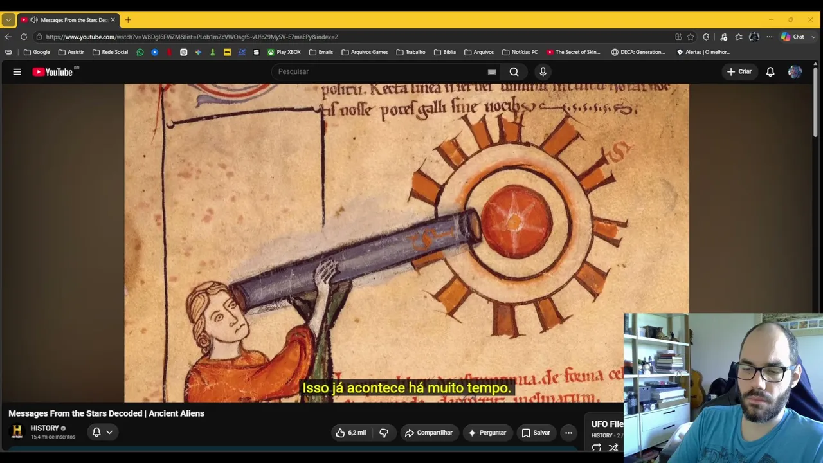Image resolution: width=823 pixels, height=463 pixels.
Task: Open the browser favorites list icon
Action: click(739, 37)
